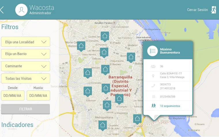The width and height of the screenshot is (219, 137).
Task: Select house marker left of Meissen label
Action: pos(88,73)
